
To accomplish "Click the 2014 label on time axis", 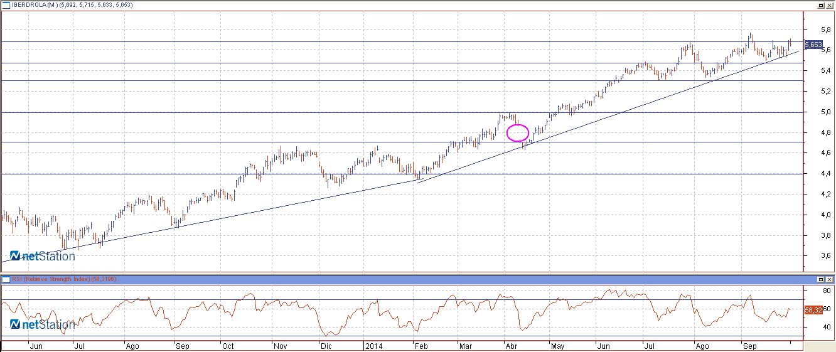I will click(x=373, y=346).
